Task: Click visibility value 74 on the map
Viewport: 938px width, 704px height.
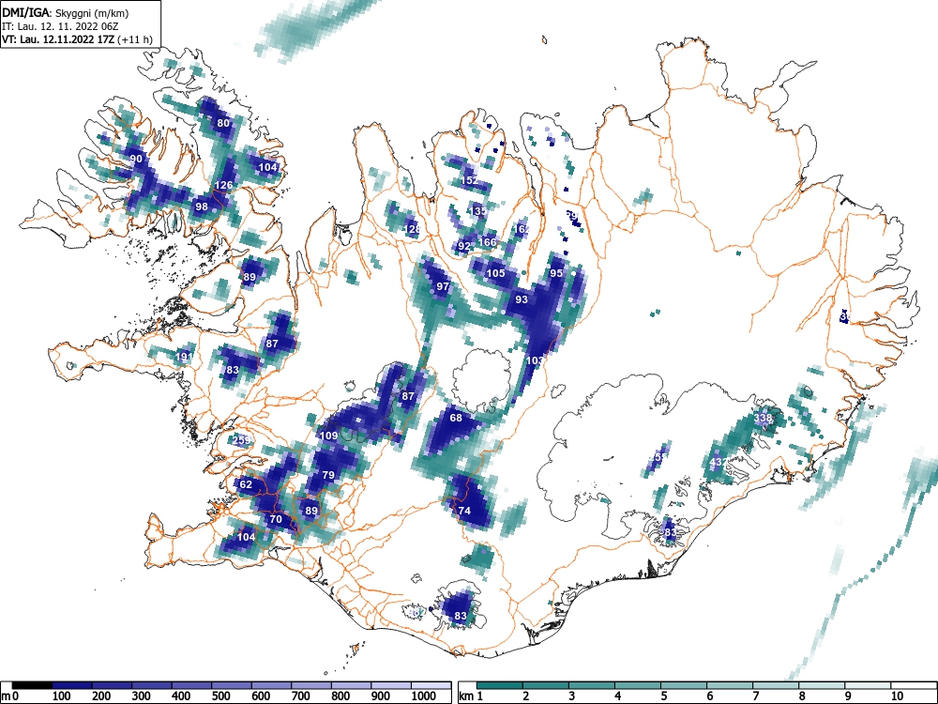Action: (464, 511)
